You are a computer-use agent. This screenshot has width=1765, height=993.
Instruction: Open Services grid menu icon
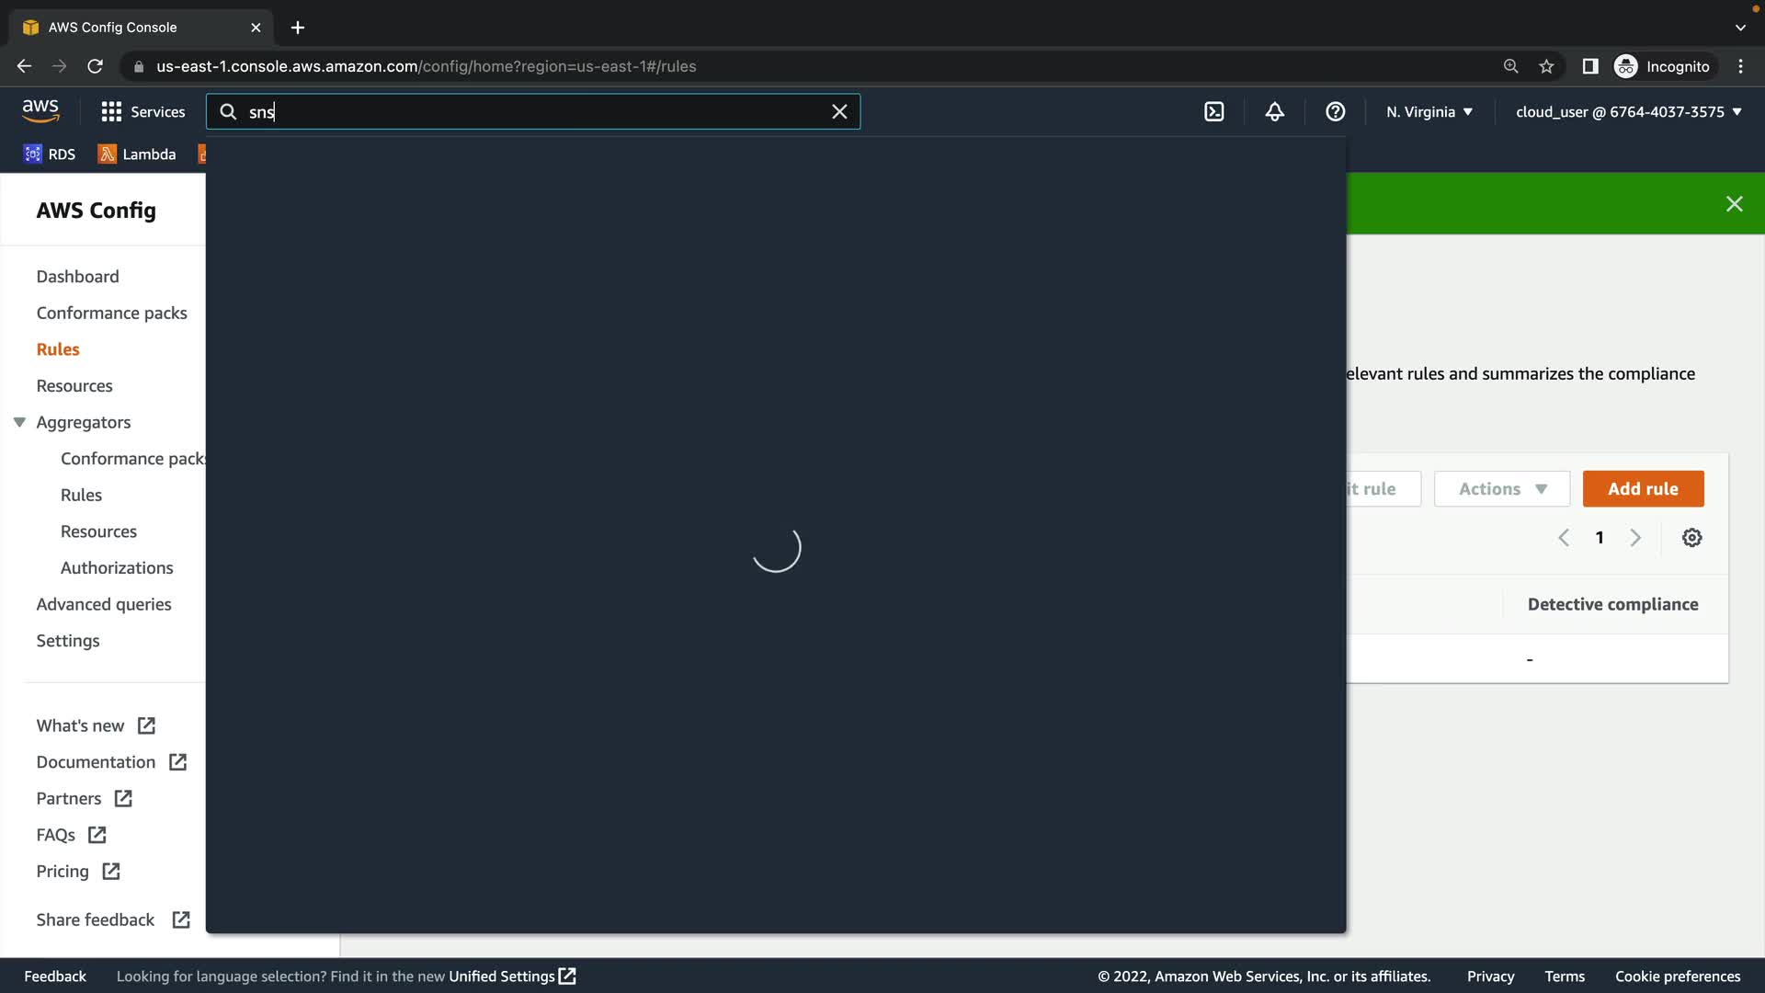tap(111, 111)
